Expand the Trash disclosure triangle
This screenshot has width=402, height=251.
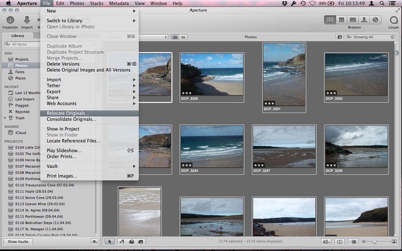[x=5, y=118]
